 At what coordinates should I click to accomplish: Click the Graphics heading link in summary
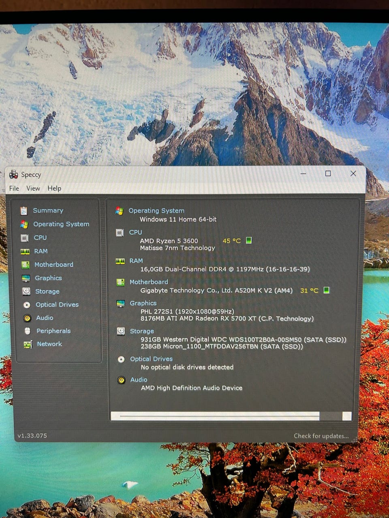point(143,303)
